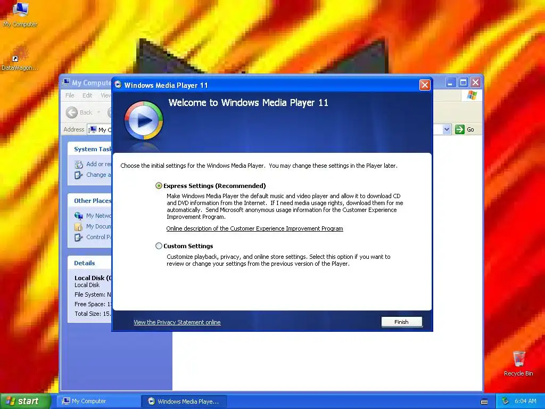Click the Windows Media Player play logo

(144, 120)
